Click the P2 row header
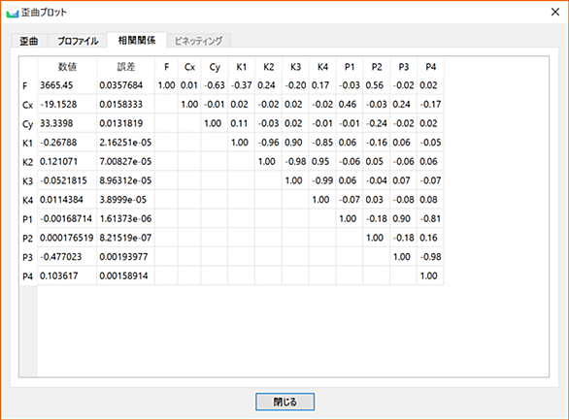Viewport: 569px width, 420px height. [28, 238]
